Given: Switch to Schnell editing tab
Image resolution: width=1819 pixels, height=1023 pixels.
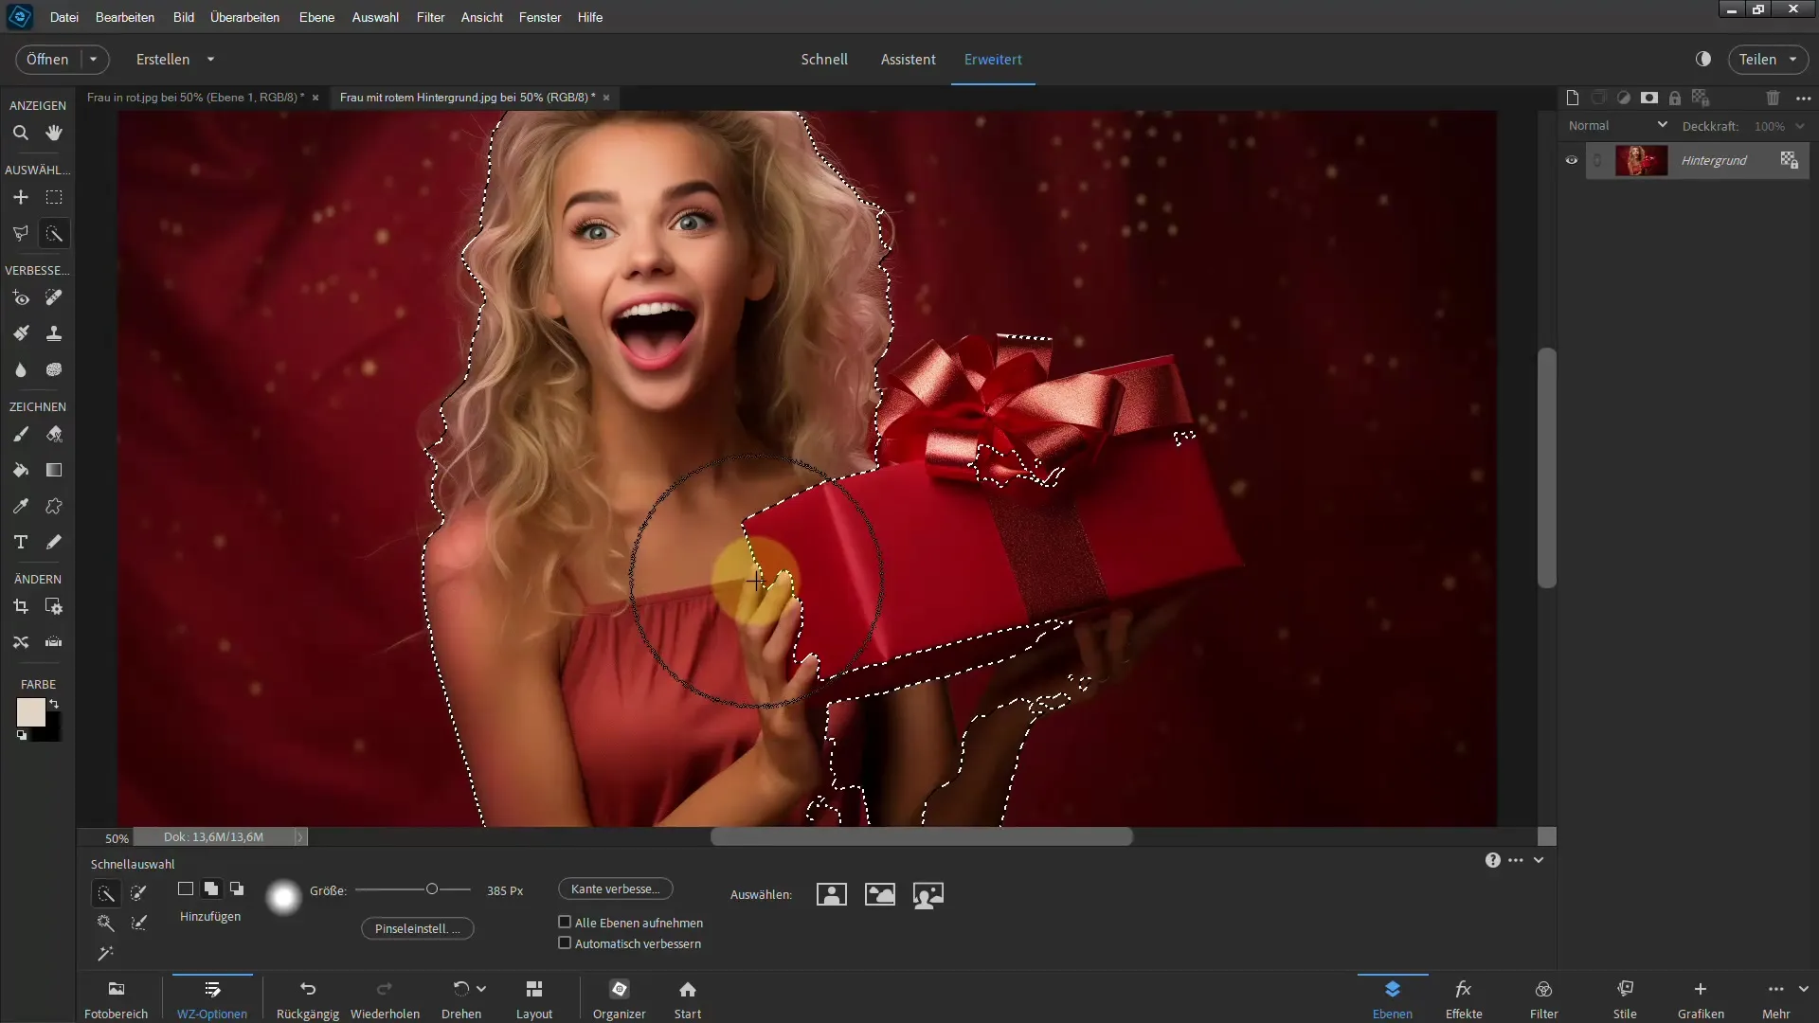Looking at the screenshot, I should pos(823,59).
